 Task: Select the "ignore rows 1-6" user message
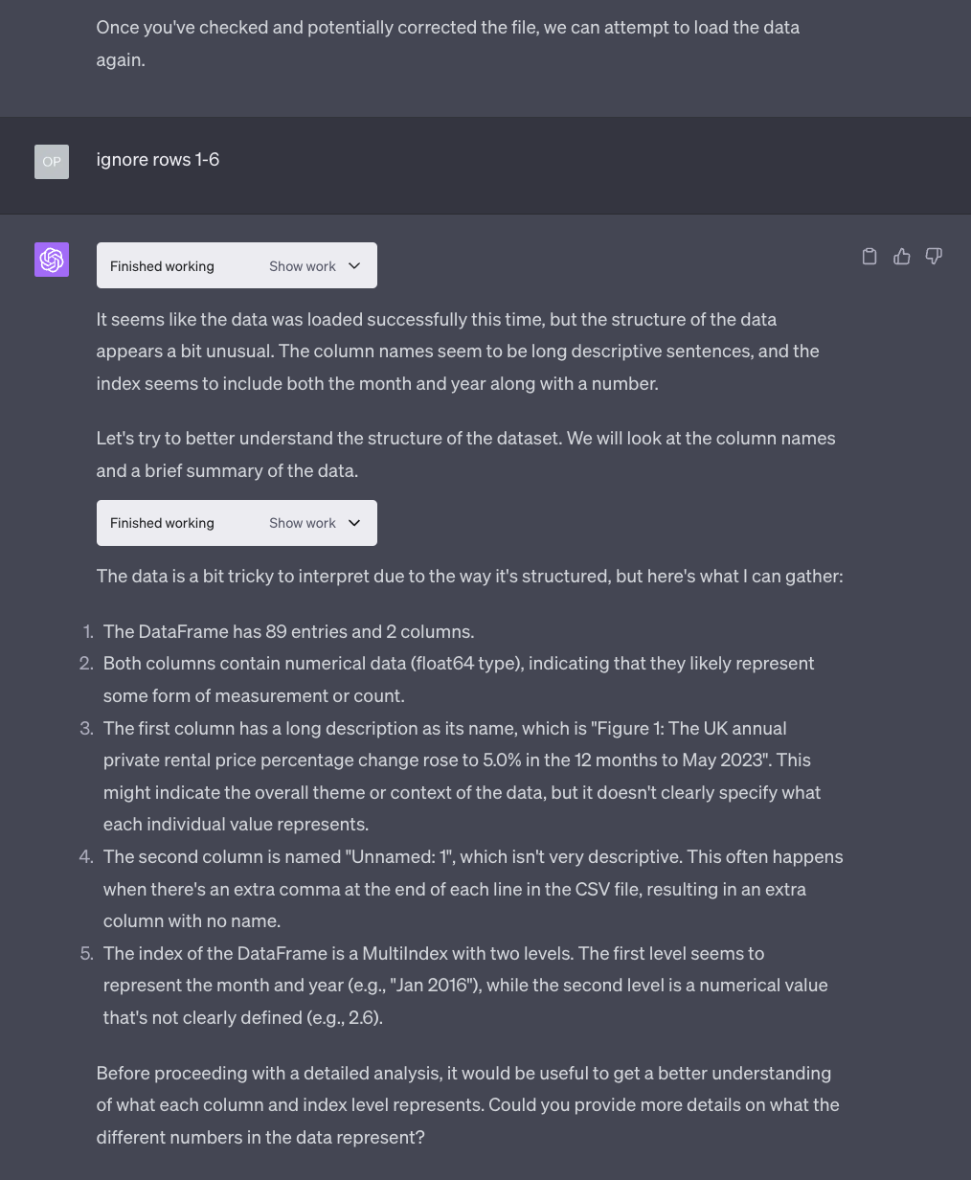tap(158, 159)
